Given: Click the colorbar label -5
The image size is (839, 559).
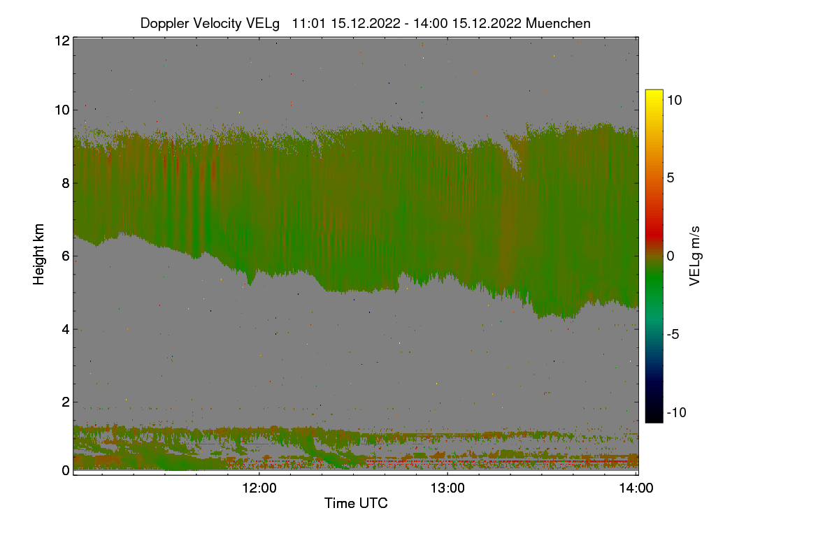Looking at the screenshot, I should coord(674,334).
